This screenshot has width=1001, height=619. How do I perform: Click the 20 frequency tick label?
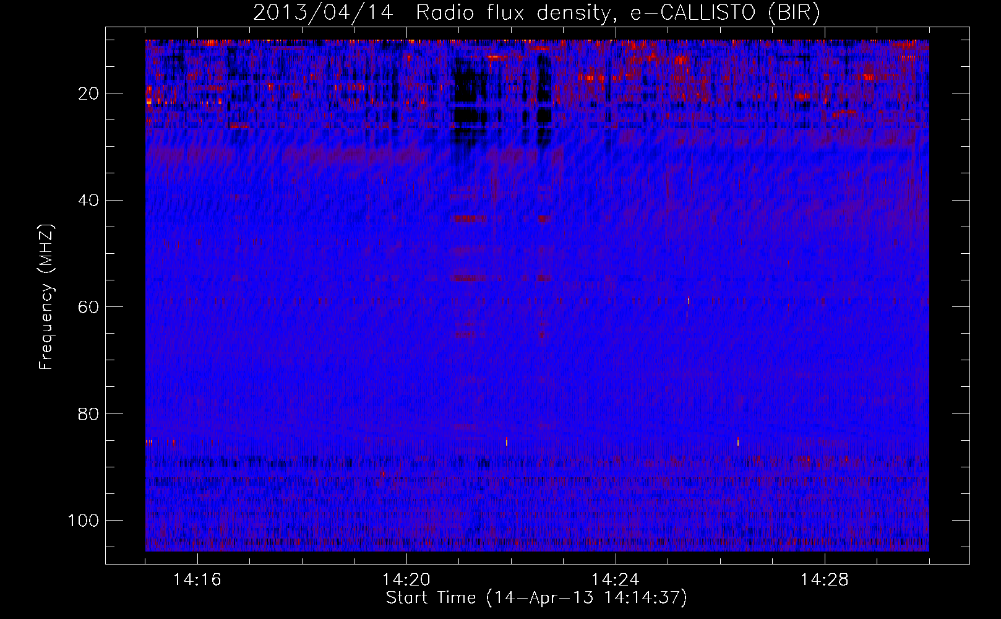click(88, 93)
